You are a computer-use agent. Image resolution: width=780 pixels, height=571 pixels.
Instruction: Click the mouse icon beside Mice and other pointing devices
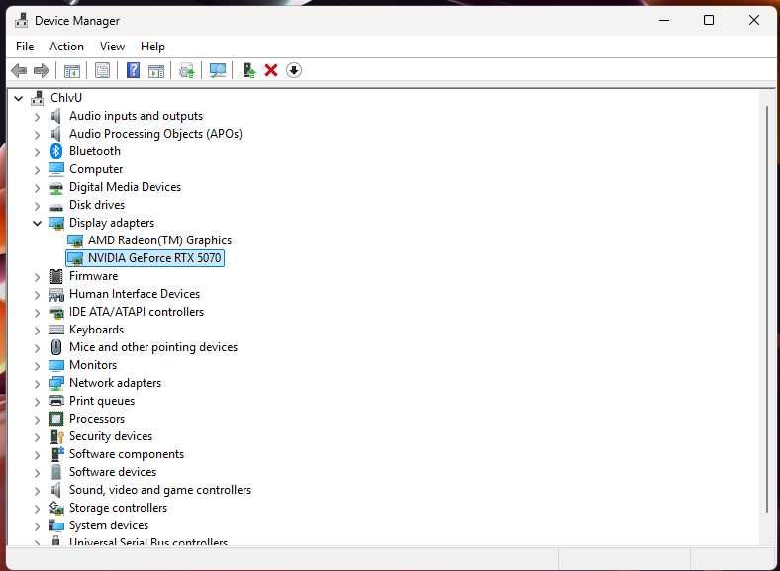(56, 347)
